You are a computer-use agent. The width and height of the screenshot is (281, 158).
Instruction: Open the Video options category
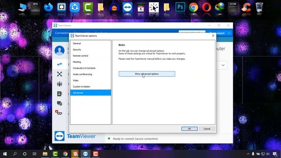point(90,80)
